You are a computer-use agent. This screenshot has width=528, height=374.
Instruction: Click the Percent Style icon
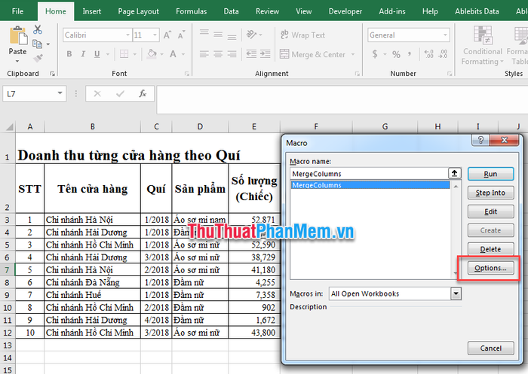[x=396, y=54]
